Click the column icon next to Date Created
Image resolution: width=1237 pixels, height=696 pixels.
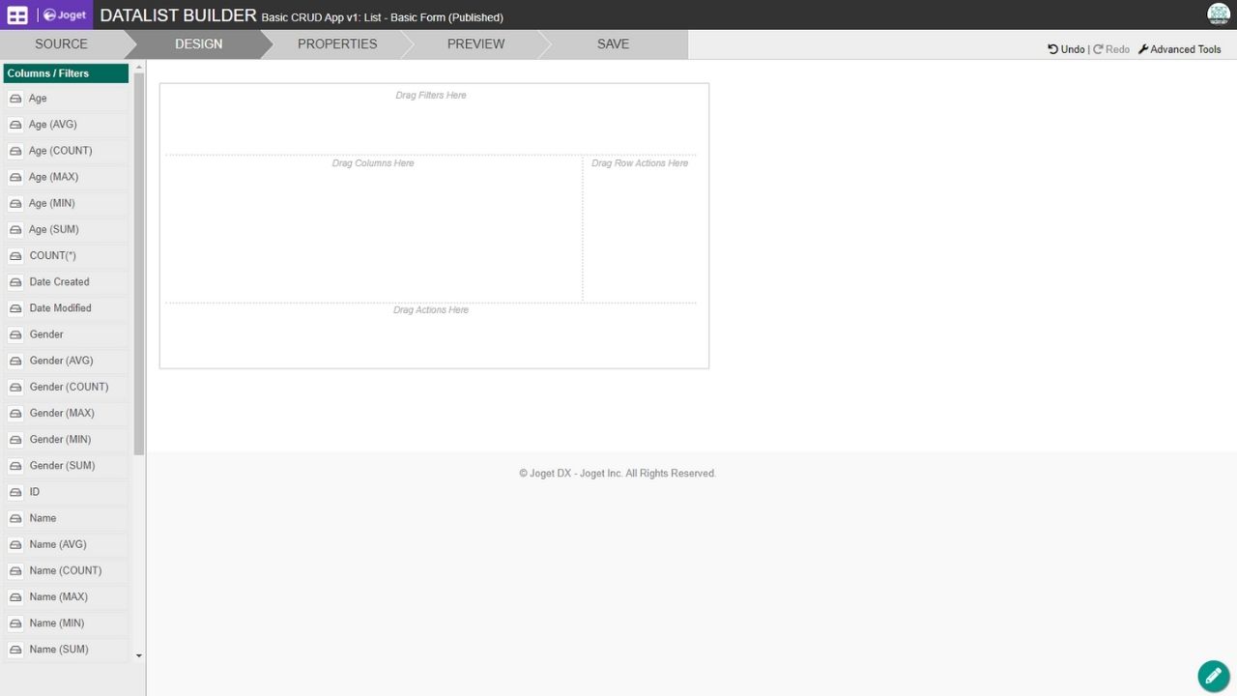click(15, 282)
